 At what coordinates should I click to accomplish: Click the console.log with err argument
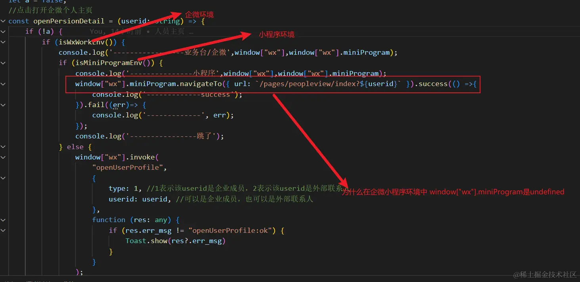[163, 115]
